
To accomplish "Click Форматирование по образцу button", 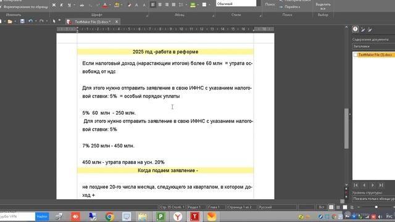I will pos(24,7).
